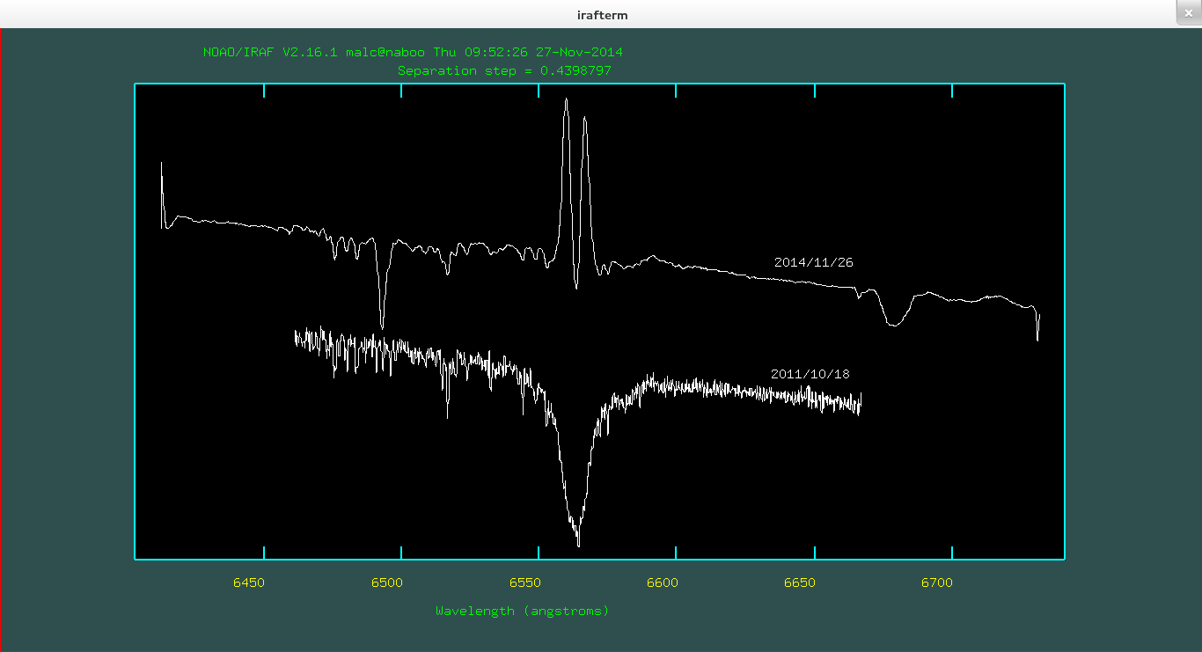This screenshot has width=1202, height=652.
Task: Click the bottom of the 2011 absorption trough
Action: click(x=578, y=542)
